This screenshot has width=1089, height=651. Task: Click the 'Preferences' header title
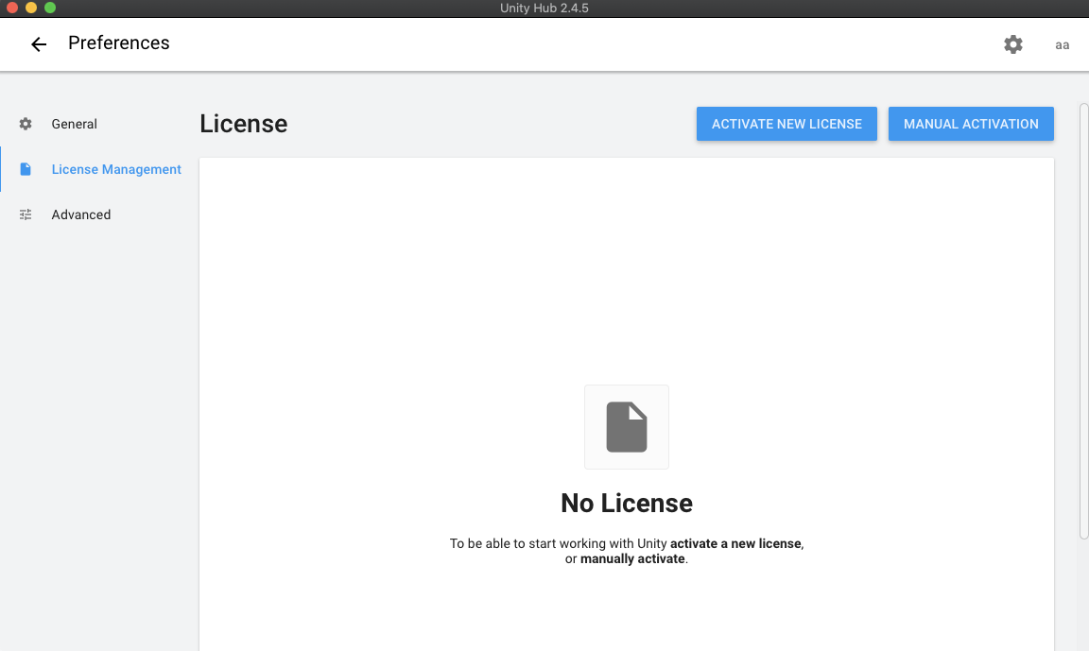coord(119,43)
